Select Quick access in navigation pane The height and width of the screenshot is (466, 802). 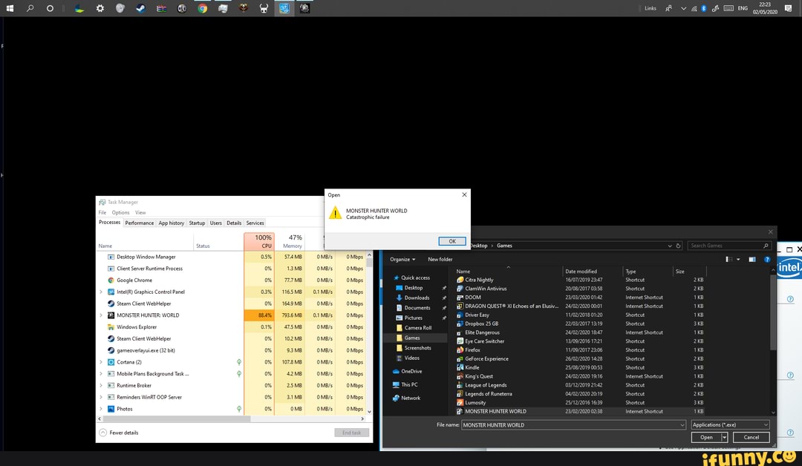(x=415, y=278)
